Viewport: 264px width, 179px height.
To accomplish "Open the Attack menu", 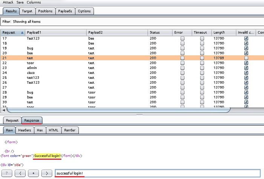I will (8, 2).
